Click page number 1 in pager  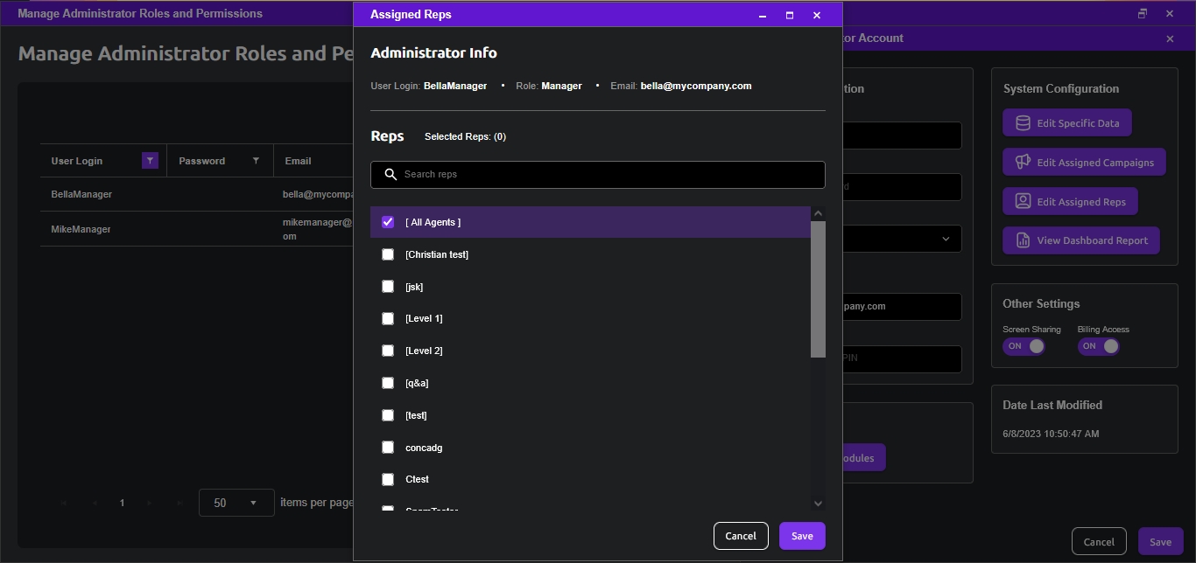pyautogui.click(x=122, y=503)
